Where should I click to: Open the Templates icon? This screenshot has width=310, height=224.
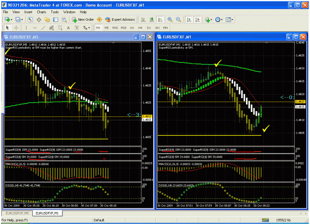click(228, 19)
